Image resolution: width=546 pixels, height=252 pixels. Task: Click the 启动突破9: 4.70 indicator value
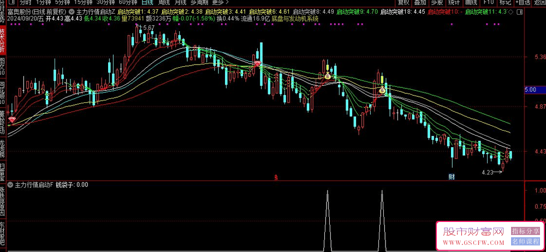point(357,11)
